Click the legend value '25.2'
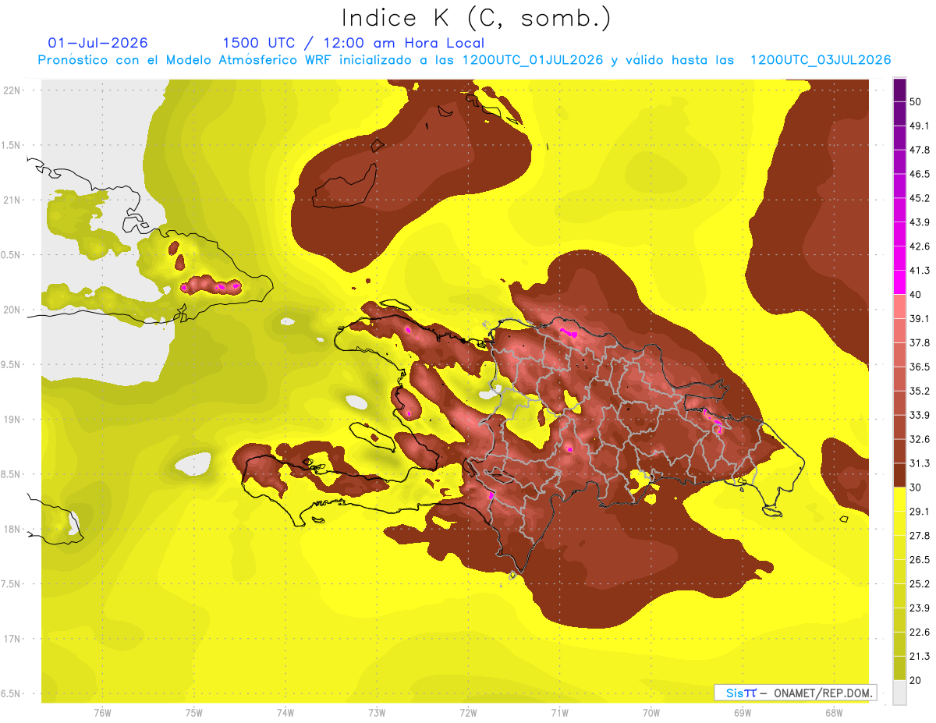This screenshot has height=723, width=936. (x=920, y=583)
